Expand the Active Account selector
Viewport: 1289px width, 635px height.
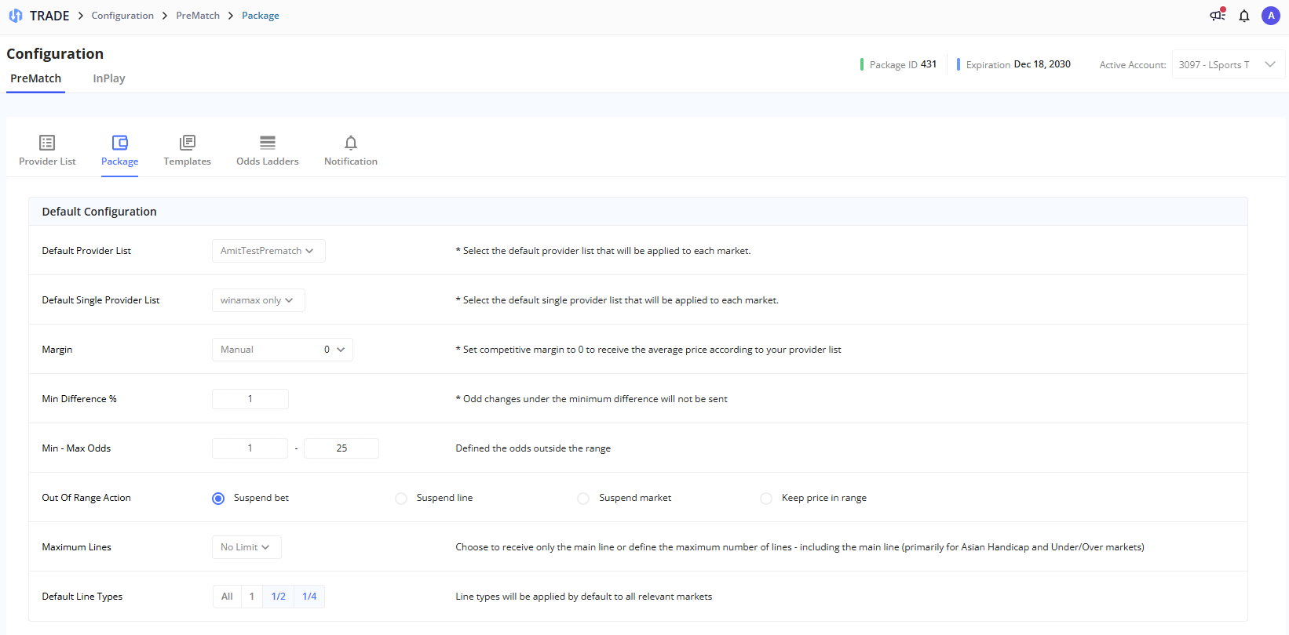[x=1228, y=65]
